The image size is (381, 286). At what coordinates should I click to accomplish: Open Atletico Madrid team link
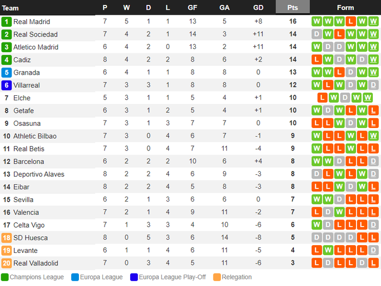pyautogui.click(x=36, y=47)
